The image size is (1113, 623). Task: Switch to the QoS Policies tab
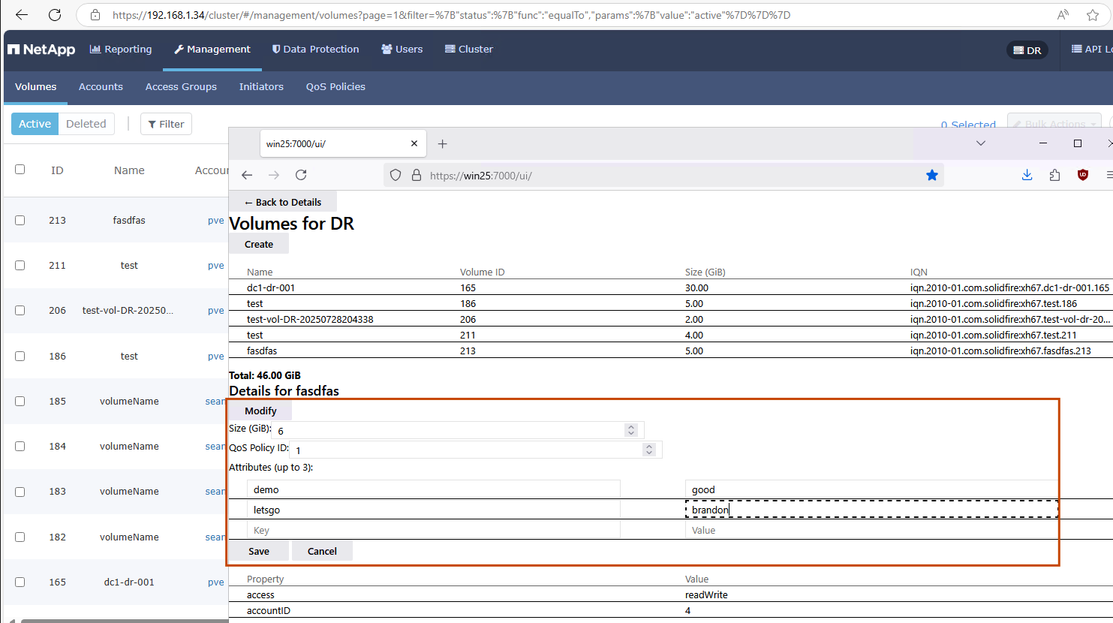pos(335,87)
